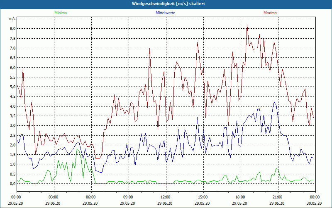The width and height of the screenshot is (332, 208).
Task: Select the green "Minima" legend label
Action: (x=60, y=13)
